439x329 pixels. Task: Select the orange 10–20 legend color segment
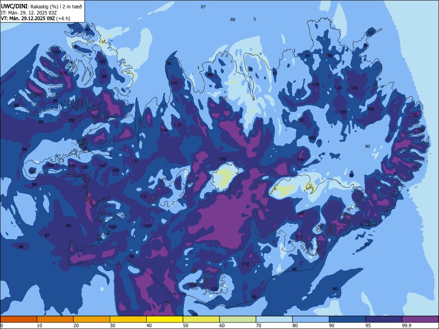(55, 319)
